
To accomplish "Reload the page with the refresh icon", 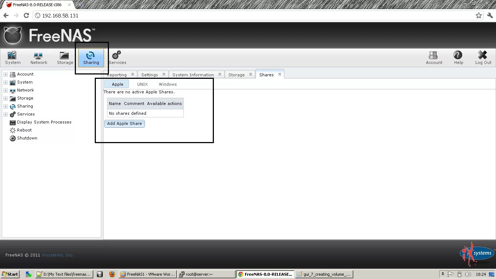I will click(26, 16).
